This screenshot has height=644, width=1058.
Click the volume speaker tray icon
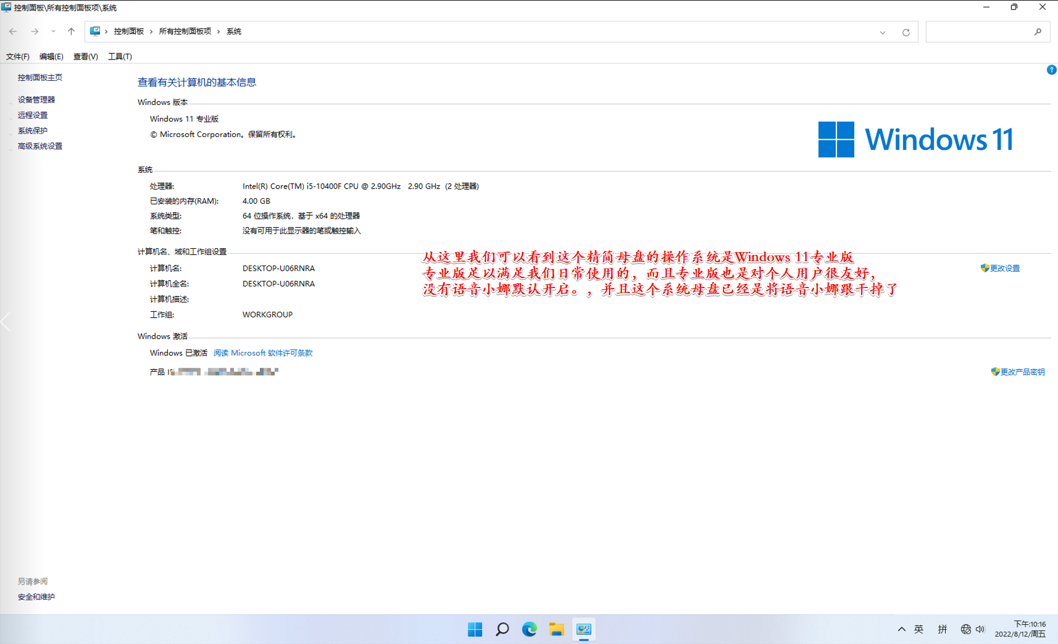click(980, 629)
